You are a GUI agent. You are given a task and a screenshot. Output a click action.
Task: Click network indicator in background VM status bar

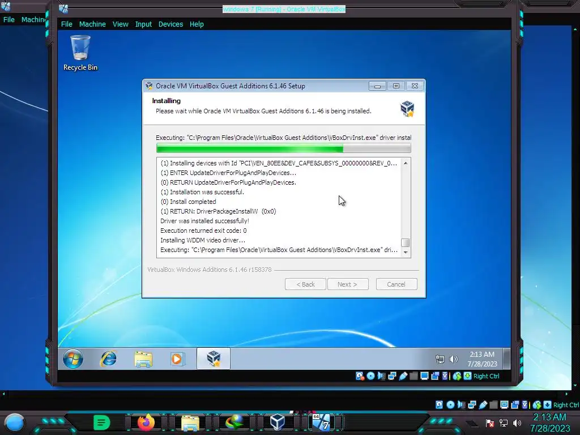point(472,404)
